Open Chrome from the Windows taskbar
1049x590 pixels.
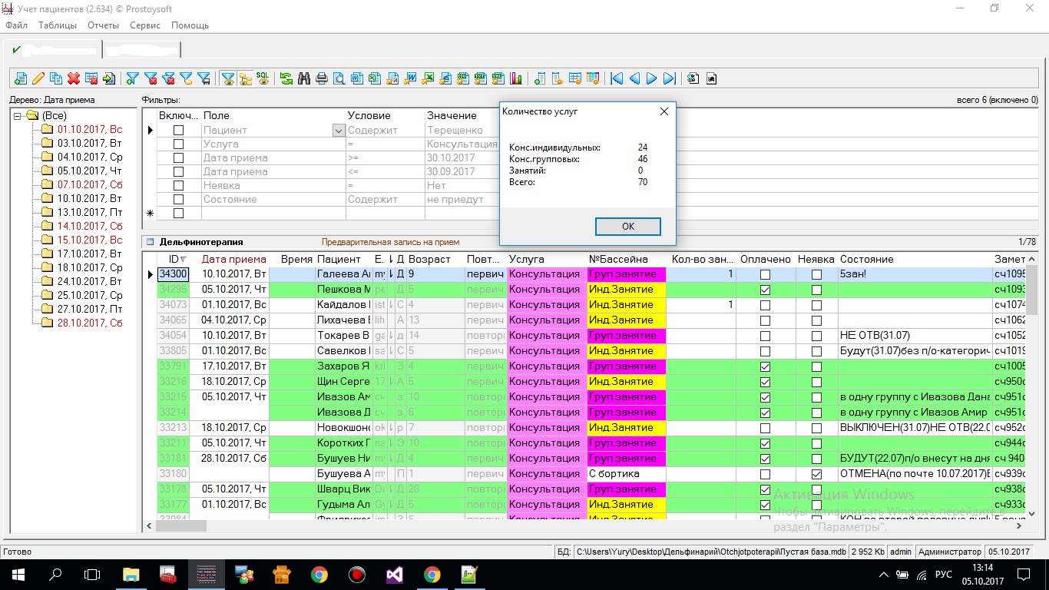tap(319, 575)
